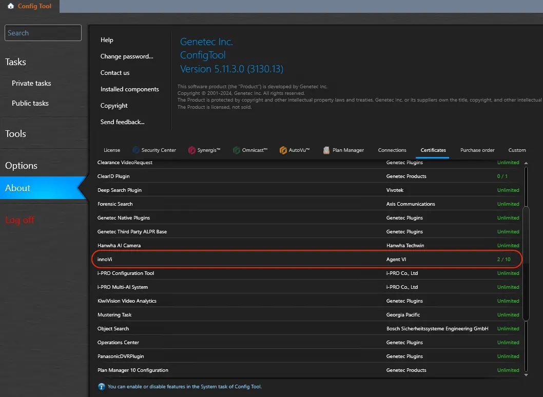Image resolution: width=543 pixels, height=397 pixels.
Task: Select the Clearance VideoRequest row
Action: 308,162
